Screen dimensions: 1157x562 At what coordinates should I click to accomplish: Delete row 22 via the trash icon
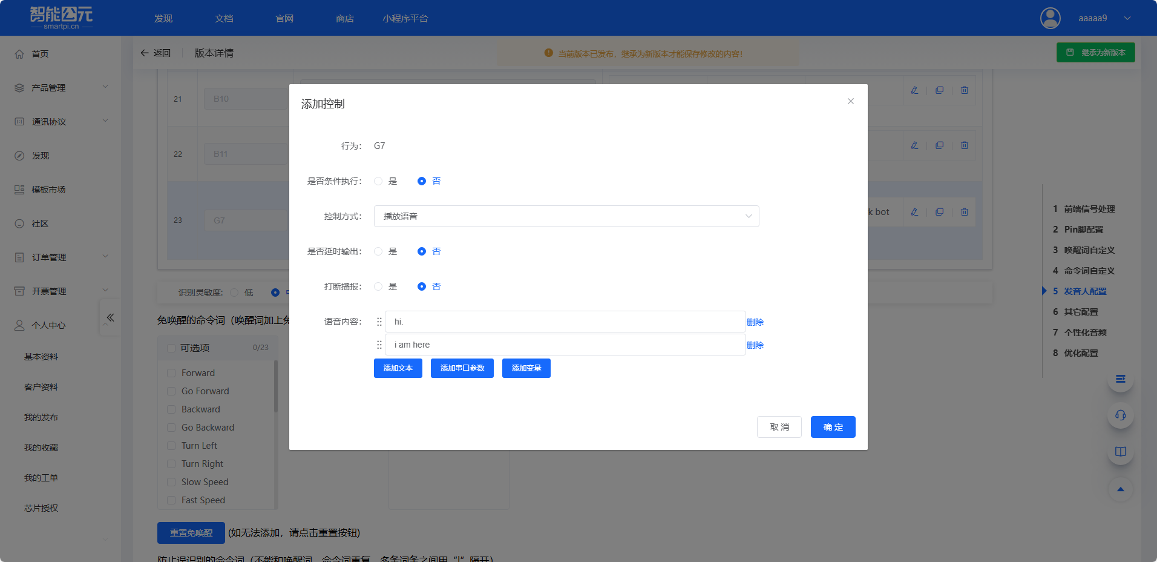(x=964, y=145)
